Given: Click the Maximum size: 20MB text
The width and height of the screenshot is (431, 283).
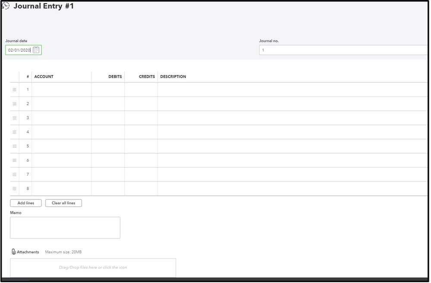Looking at the screenshot, I should (63, 252).
